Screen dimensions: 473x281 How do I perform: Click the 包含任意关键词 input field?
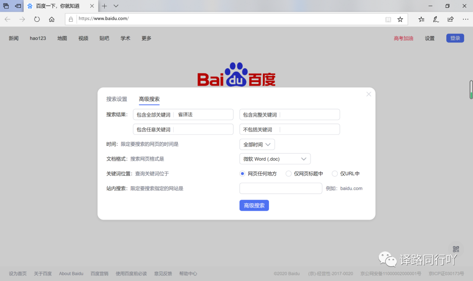[x=183, y=129]
